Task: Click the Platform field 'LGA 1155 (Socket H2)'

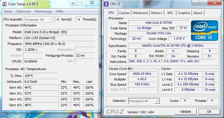Action: click(60, 38)
